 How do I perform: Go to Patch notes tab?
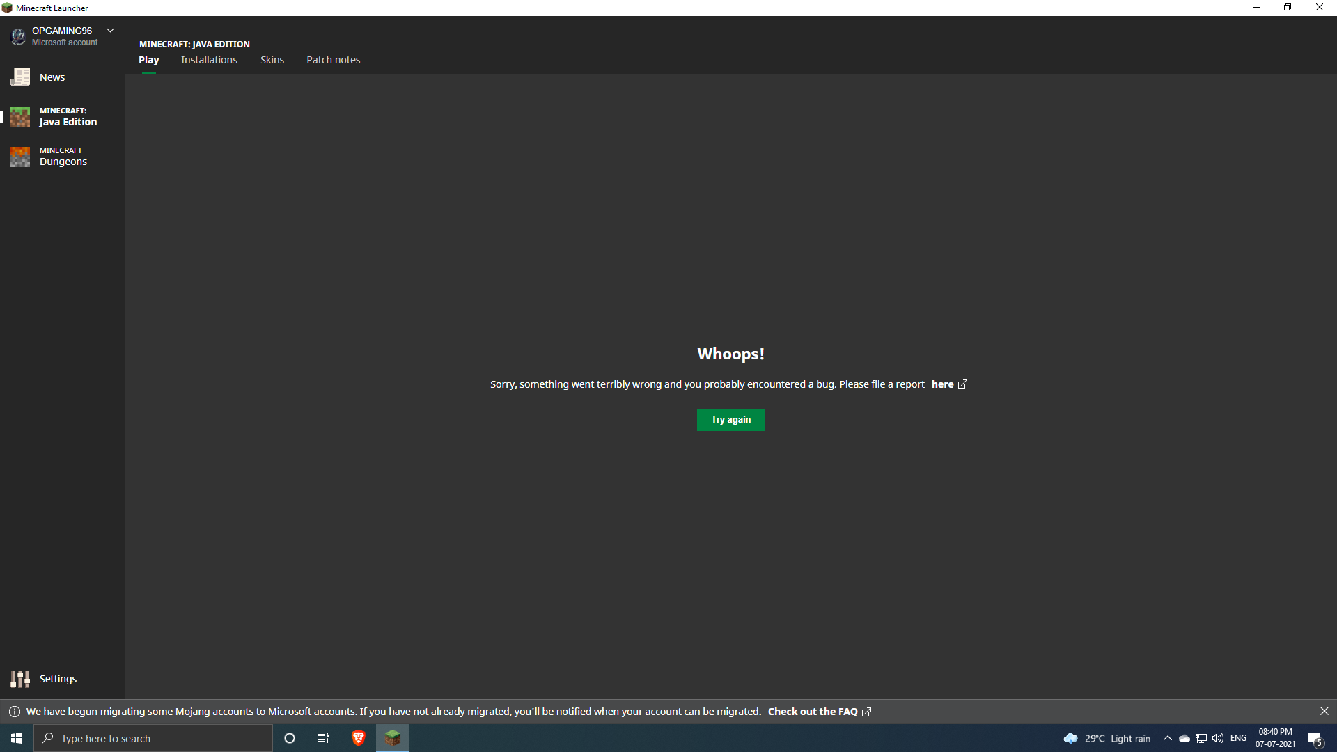click(x=333, y=60)
